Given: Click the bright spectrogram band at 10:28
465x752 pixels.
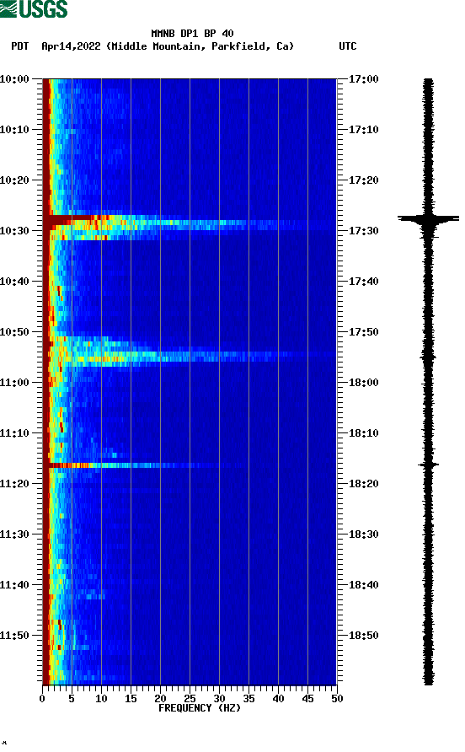Looking at the screenshot, I should pos(190,223).
